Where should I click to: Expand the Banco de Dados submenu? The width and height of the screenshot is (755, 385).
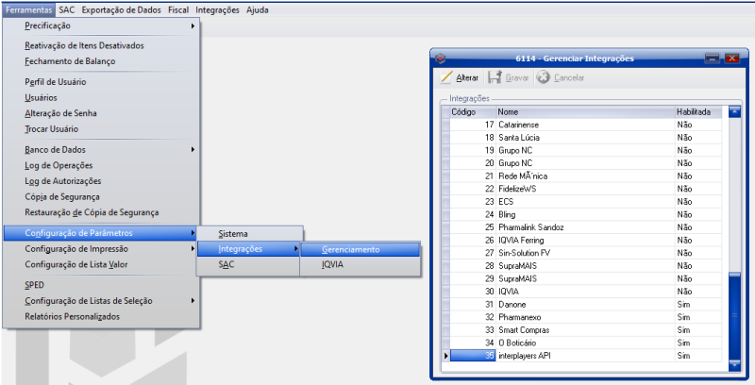click(x=104, y=148)
